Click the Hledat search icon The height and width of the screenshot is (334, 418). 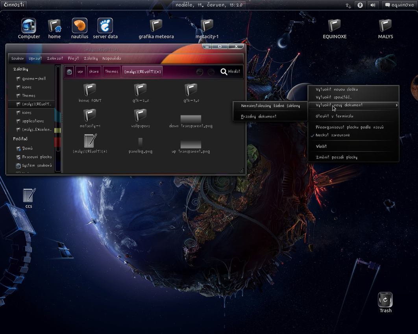pos(224,72)
